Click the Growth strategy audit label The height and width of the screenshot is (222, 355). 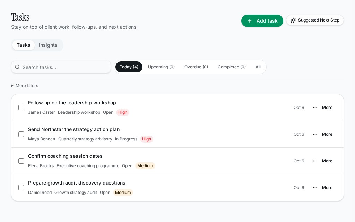coord(76,193)
